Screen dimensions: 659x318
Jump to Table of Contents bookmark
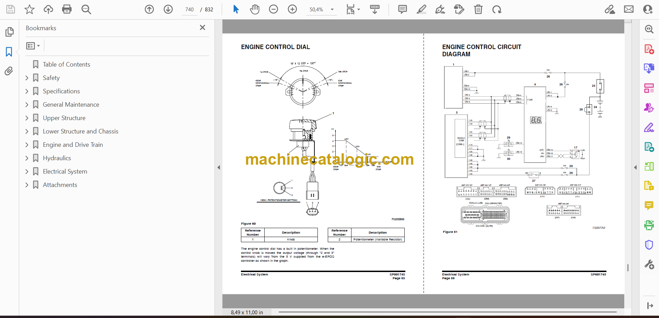pos(66,64)
